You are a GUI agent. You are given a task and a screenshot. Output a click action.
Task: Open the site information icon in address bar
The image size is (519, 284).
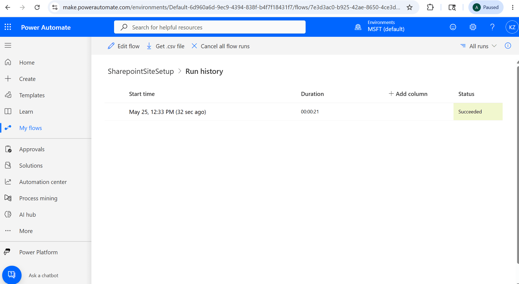55,7
